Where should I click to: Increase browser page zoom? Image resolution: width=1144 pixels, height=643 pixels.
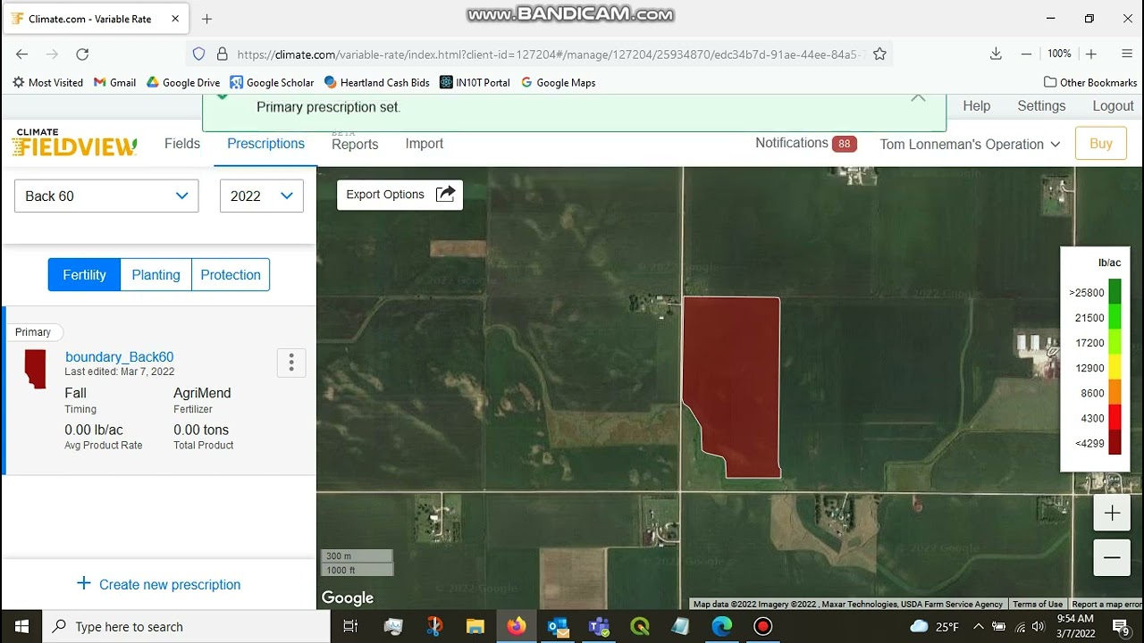(x=1091, y=54)
